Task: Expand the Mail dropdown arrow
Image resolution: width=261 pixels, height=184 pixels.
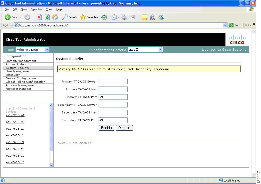Action: pyautogui.click(x=118, y=17)
